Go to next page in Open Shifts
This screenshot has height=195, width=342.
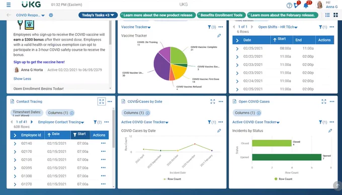[252, 27]
